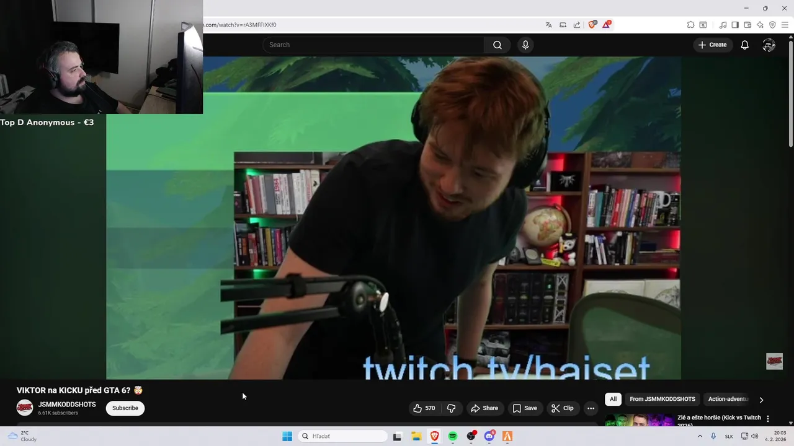794x446 pixels.
Task: Open the YouTube Create menu
Action: click(713, 45)
